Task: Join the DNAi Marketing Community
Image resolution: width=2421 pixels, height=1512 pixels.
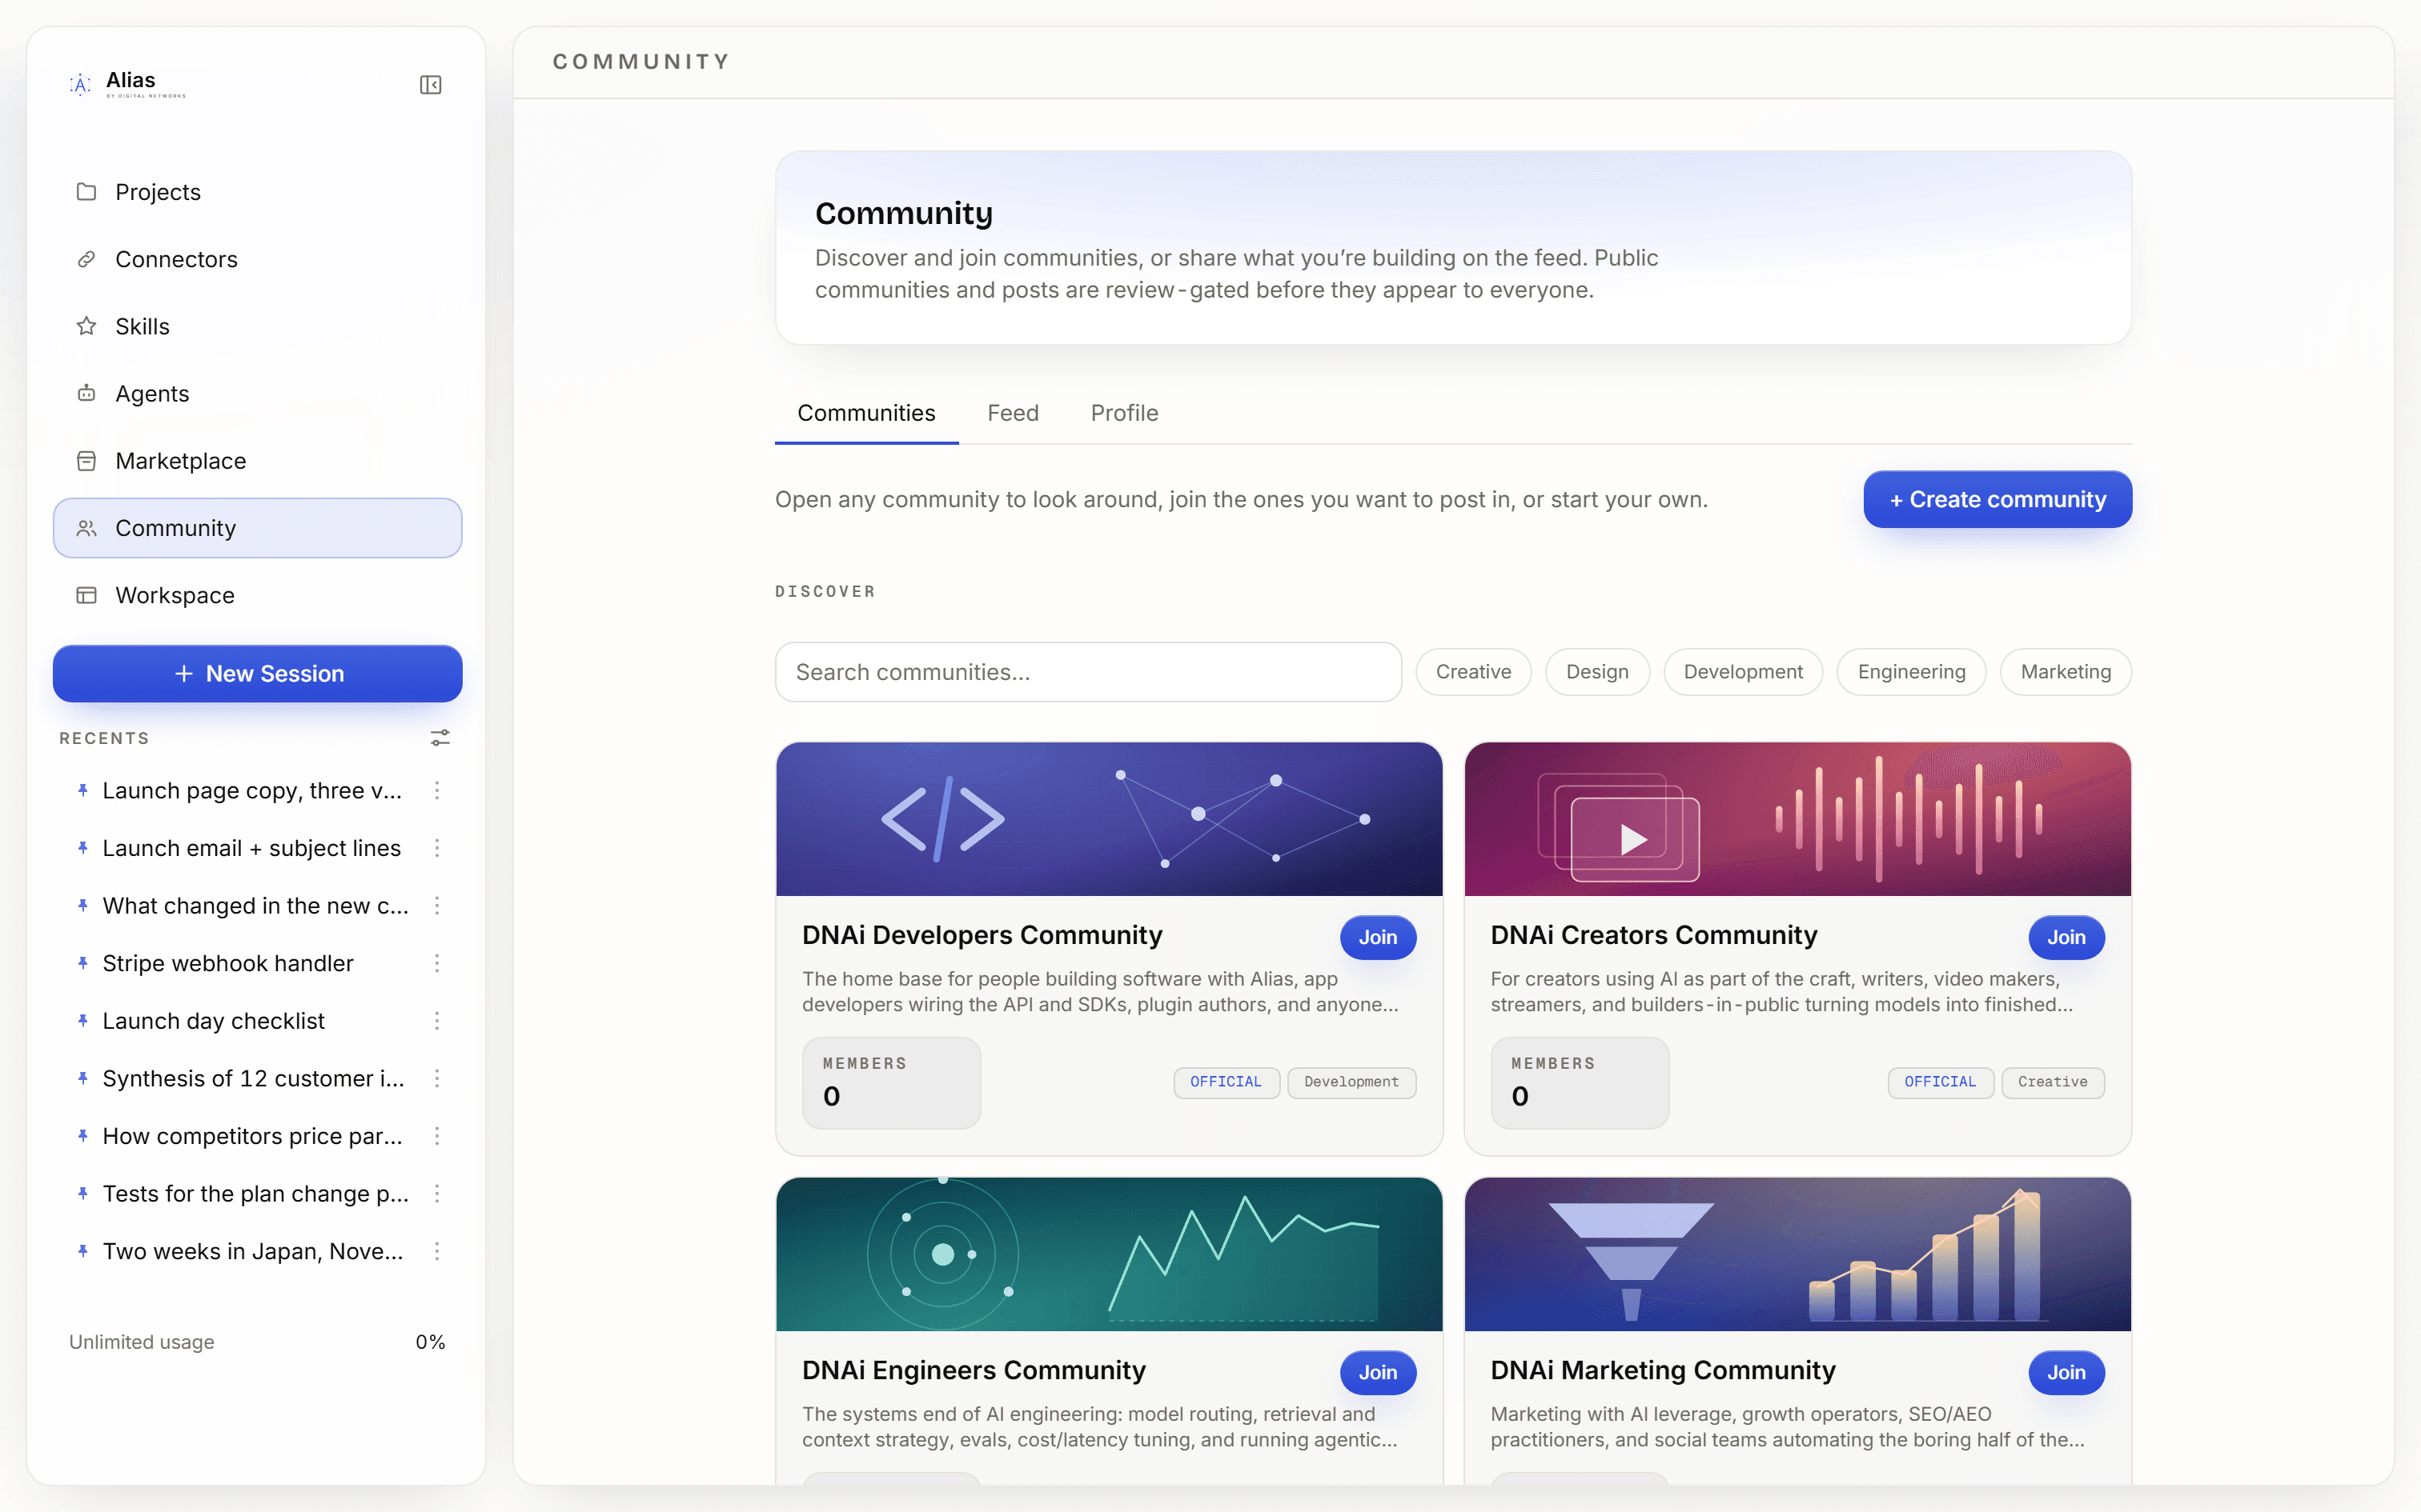Action: [2066, 1373]
